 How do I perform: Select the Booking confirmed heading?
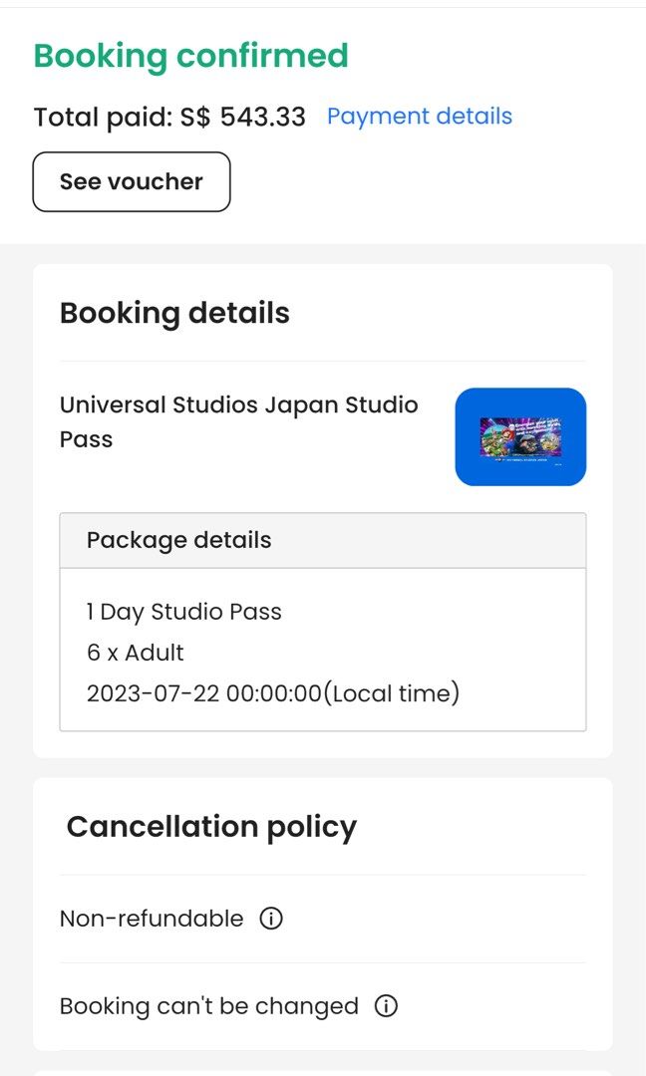coord(190,56)
